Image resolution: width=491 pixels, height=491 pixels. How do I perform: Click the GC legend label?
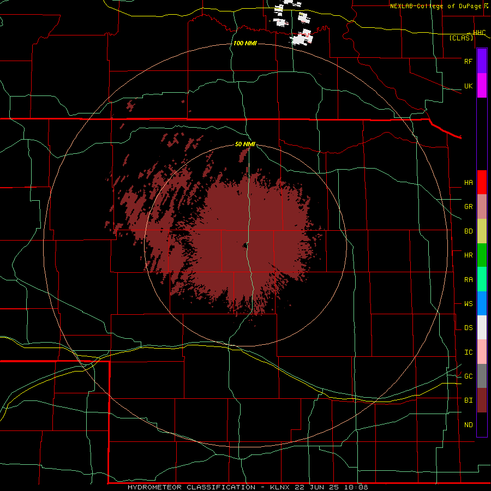point(468,376)
